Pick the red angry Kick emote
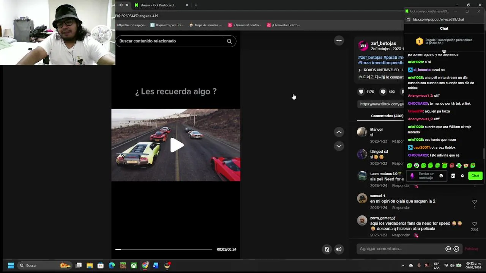 pyautogui.click(x=452, y=166)
